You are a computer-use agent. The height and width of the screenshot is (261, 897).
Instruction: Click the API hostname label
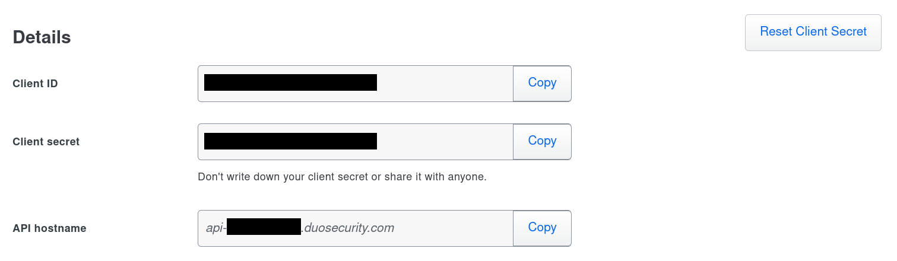(49, 228)
